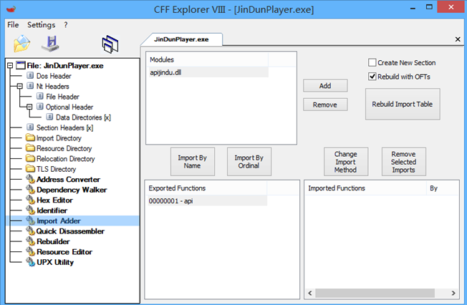Screen dimensions: 467x305
Task: Click the Dependency Walker tool icon
Action: pyautogui.click(x=30, y=190)
